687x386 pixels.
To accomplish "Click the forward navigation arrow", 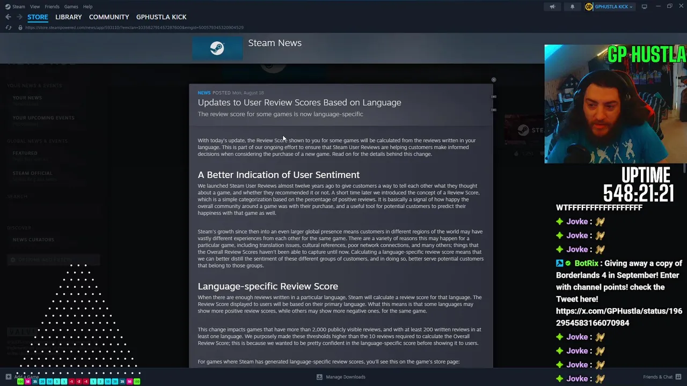I will tap(19, 17).
